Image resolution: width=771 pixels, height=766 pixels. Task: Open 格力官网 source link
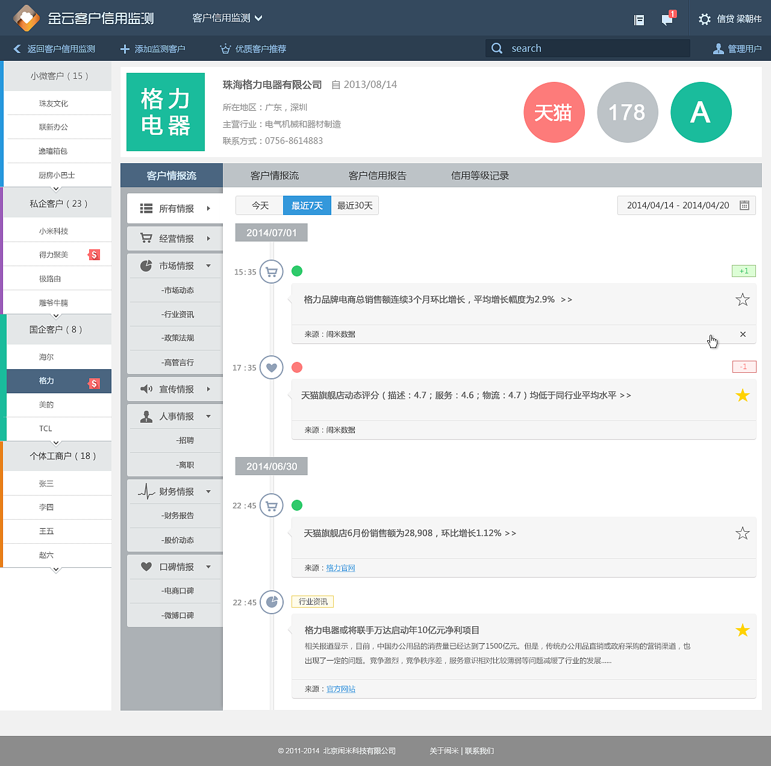[x=341, y=568]
